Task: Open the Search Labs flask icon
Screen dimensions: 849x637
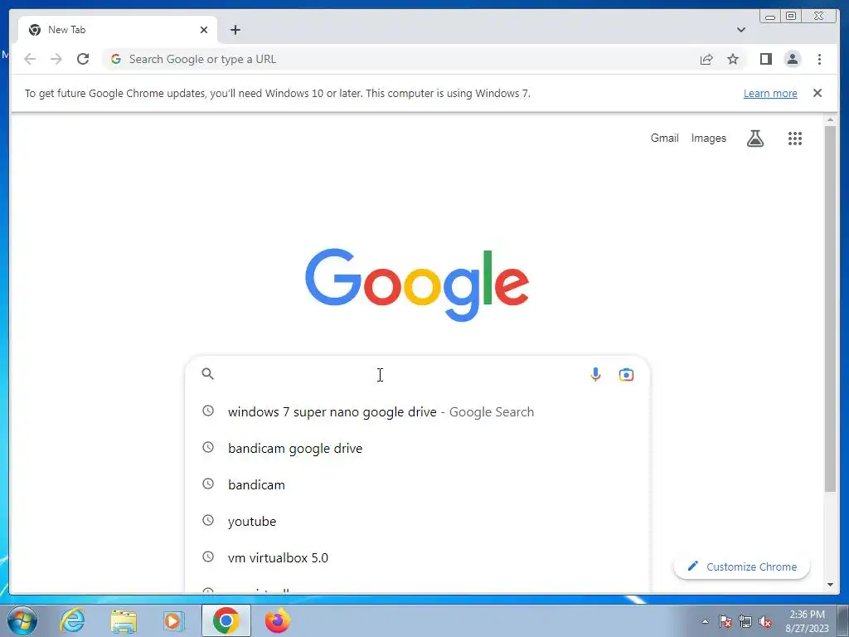Action: tap(754, 139)
